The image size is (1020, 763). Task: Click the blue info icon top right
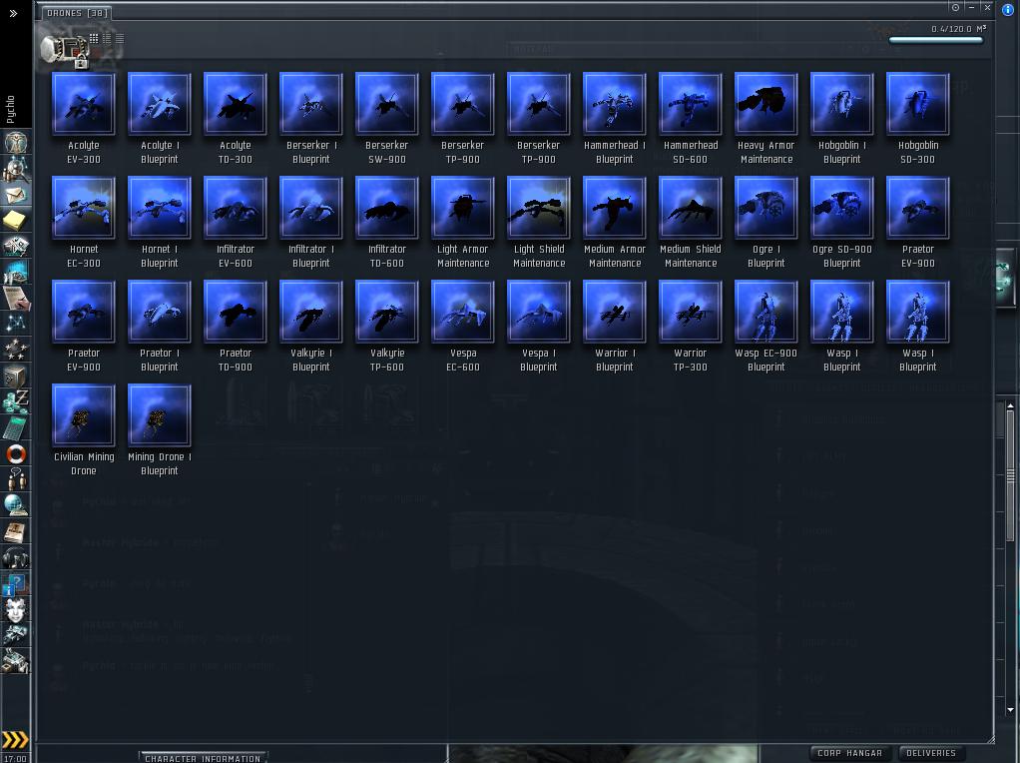[1008, 9]
